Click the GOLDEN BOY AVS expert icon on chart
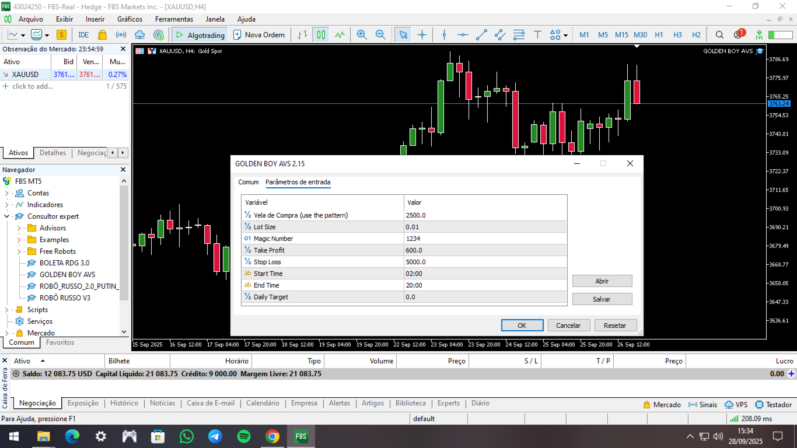The width and height of the screenshot is (797, 448). pyautogui.click(x=760, y=51)
